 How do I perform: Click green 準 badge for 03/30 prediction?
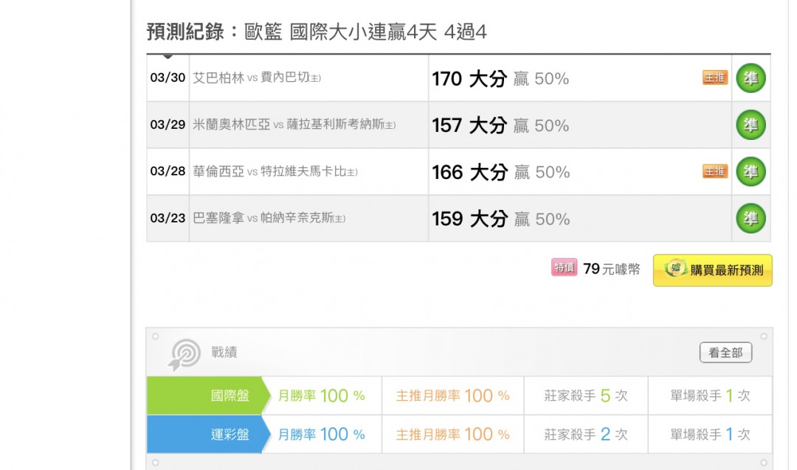pos(751,78)
